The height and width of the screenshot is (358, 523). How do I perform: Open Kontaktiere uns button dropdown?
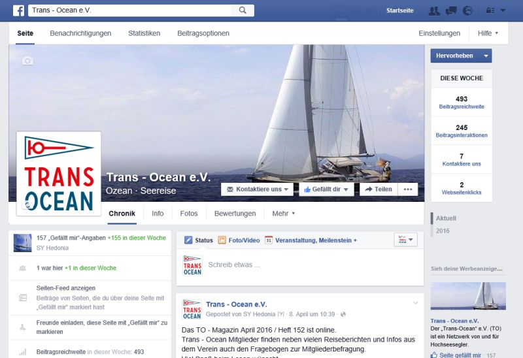(257, 189)
